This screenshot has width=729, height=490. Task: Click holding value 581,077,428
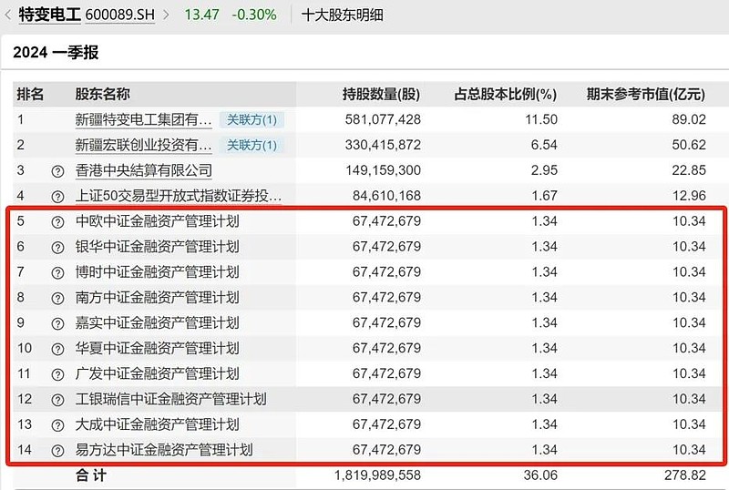[x=383, y=119]
